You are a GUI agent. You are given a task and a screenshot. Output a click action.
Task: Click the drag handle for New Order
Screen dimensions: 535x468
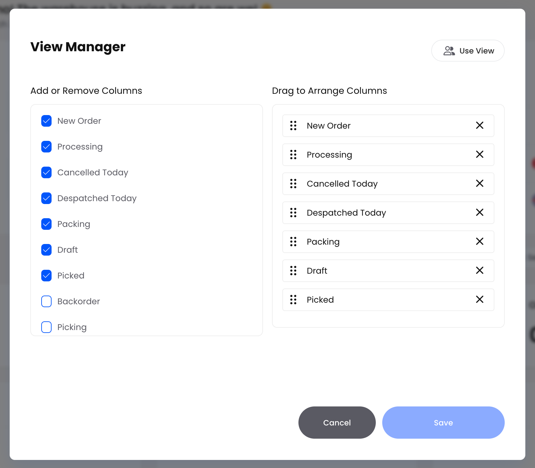click(x=293, y=126)
